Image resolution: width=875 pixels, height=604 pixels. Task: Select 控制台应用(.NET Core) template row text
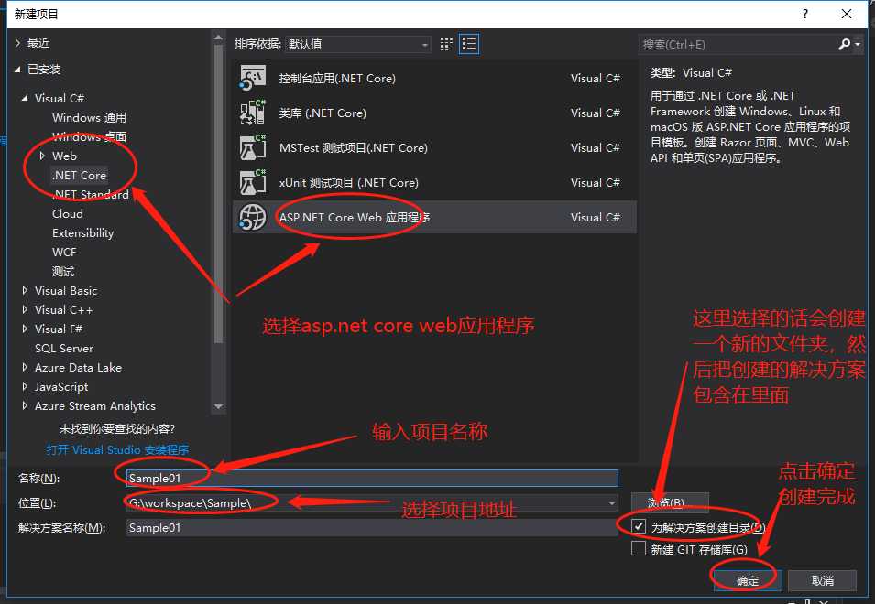coord(337,78)
